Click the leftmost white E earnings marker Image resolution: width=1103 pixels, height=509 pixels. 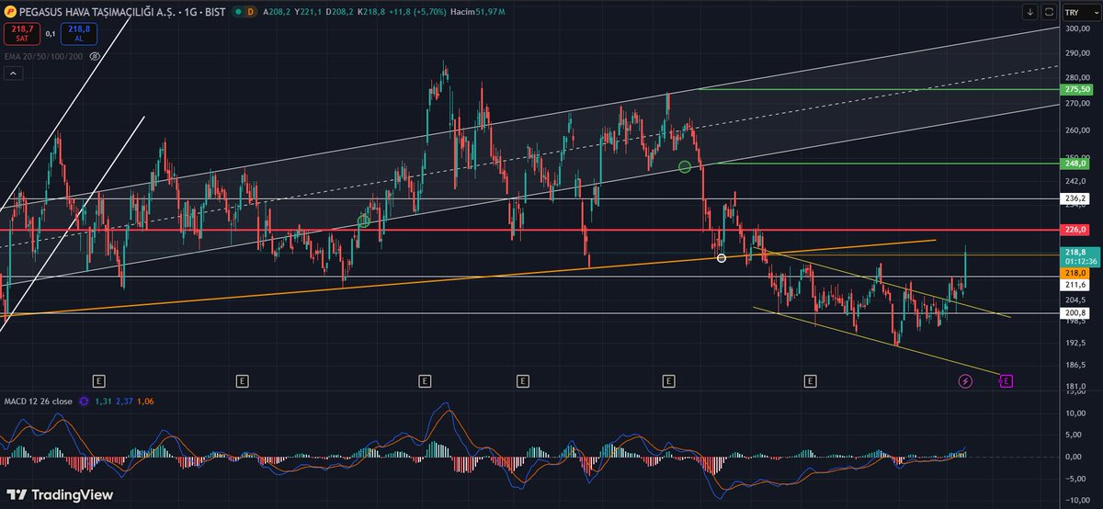(100, 379)
